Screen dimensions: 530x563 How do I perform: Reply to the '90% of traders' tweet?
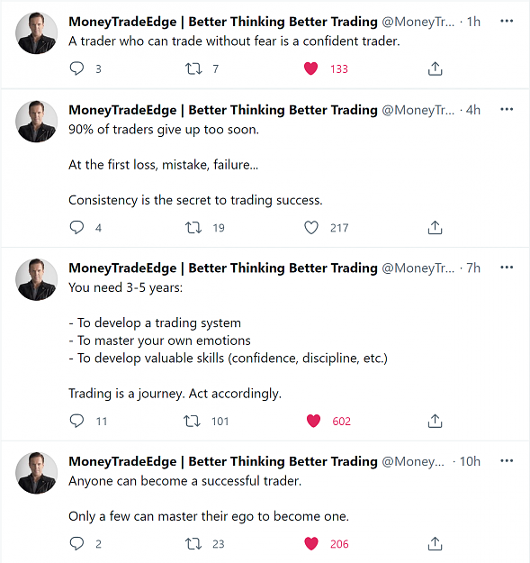(76, 227)
